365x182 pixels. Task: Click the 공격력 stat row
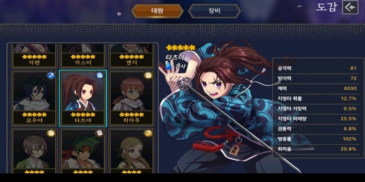[x=317, y=68]
